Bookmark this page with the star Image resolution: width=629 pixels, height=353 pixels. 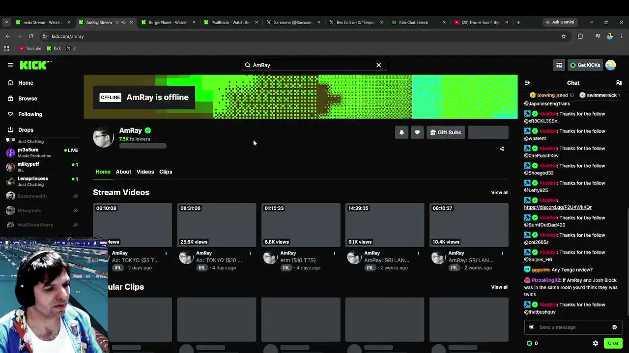564,36
